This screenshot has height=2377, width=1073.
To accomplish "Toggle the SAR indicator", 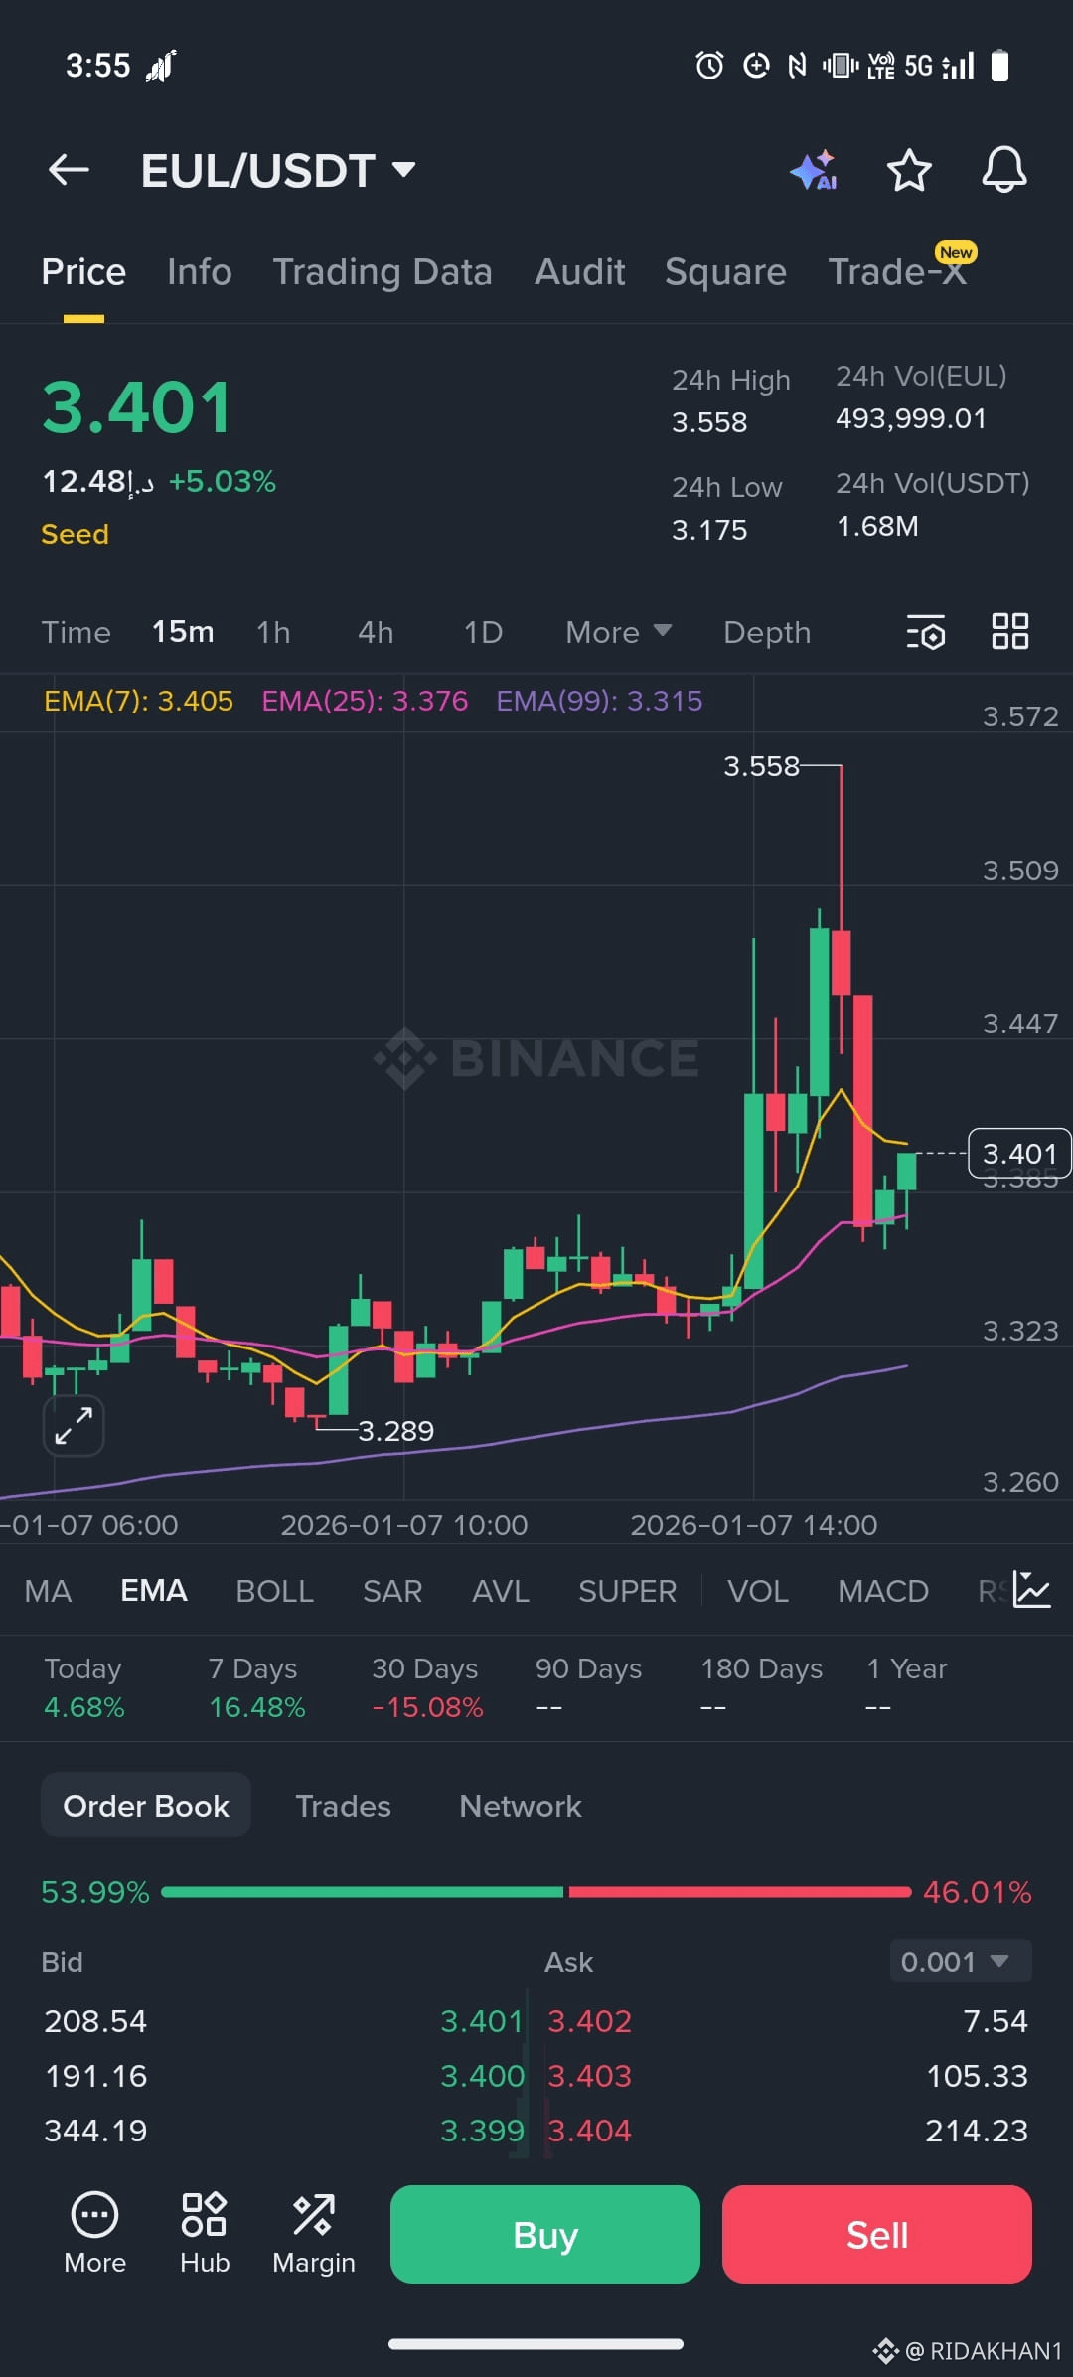I will pyautogui.click(x=392, y=1591).
